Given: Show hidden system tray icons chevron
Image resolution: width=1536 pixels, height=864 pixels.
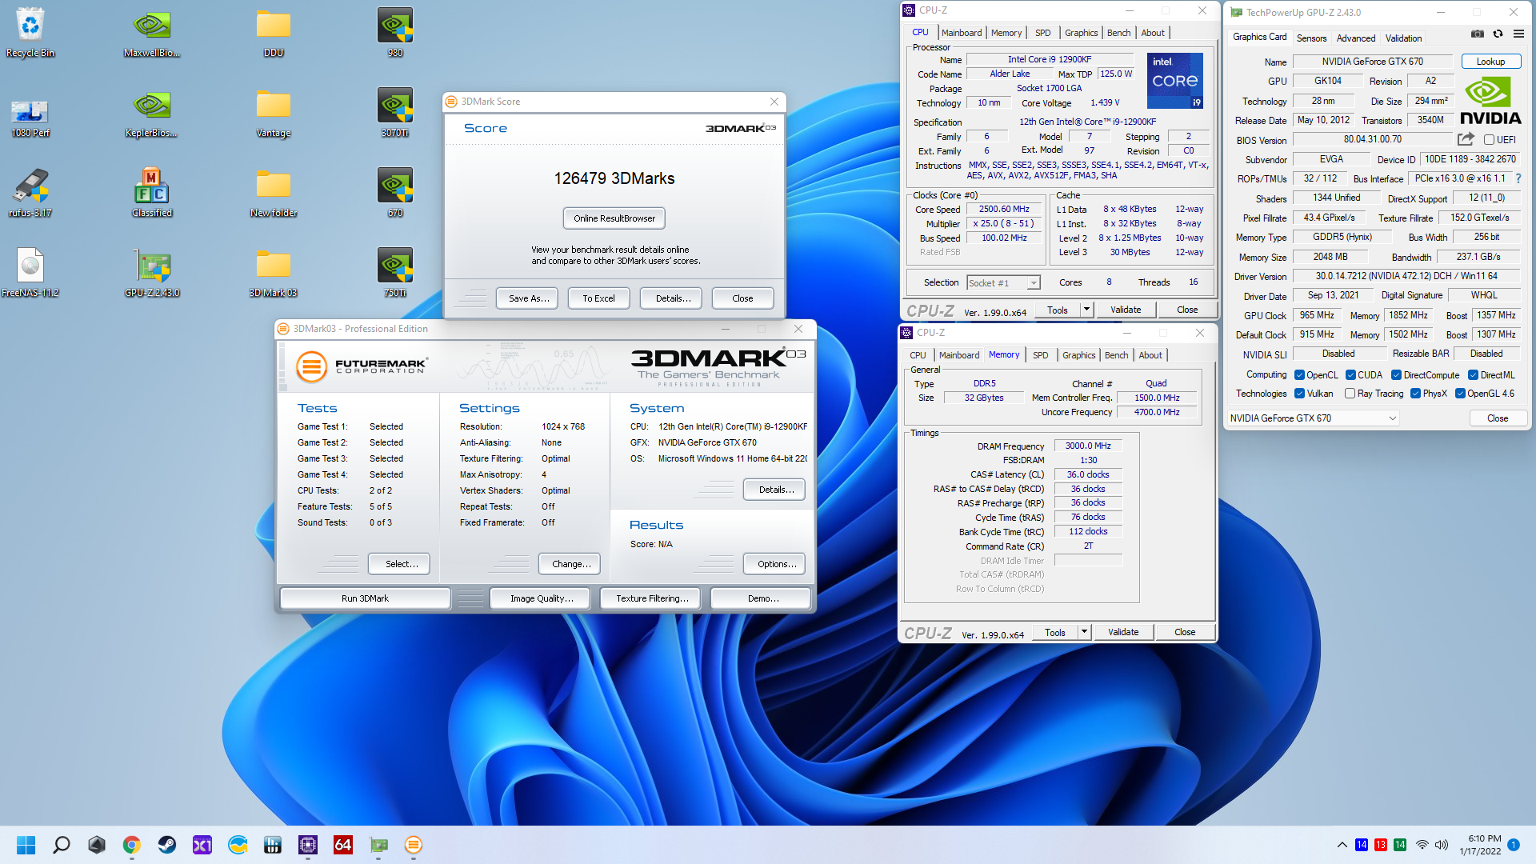Looking at the screenshot, I should [x=1342, y=845].
